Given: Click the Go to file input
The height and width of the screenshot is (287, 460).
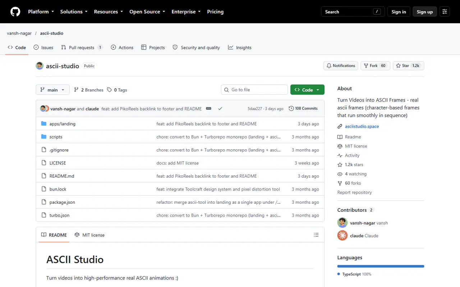Looking at the screenshot, I should point(254,90).
